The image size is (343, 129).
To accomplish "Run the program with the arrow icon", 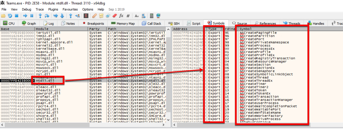I will (x=25, y=15).
